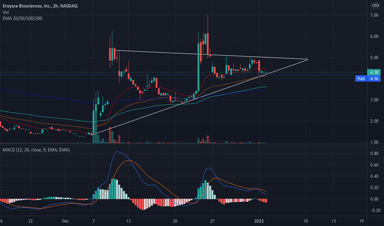Screen dimensions: 384x226
Task: Select the lower rising white trendline
Action: tap(199, 97)
